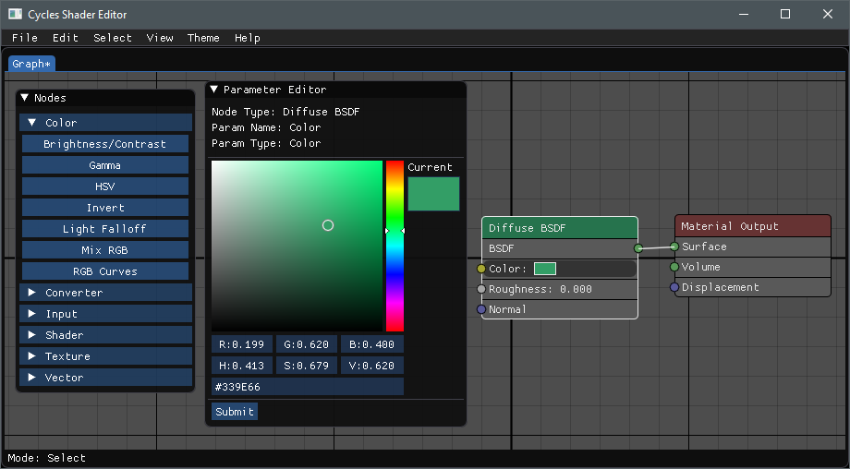The image size is (850, 469).
Task: Open the Theme menu
Action: (x=203, y=38)
